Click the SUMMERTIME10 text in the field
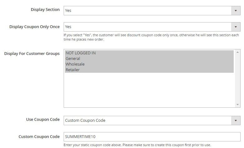The height and width of the screenshot is (148, 244). point(80,137)
